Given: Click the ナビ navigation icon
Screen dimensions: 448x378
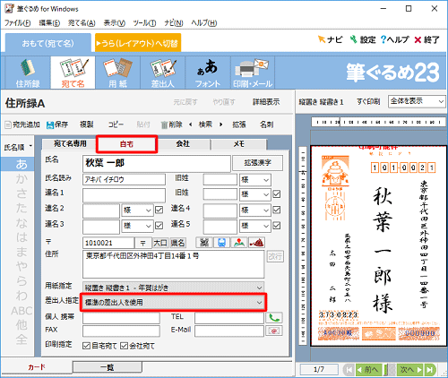Looking at the screenshot, I should pyautogui.click(x=330, y=39).
